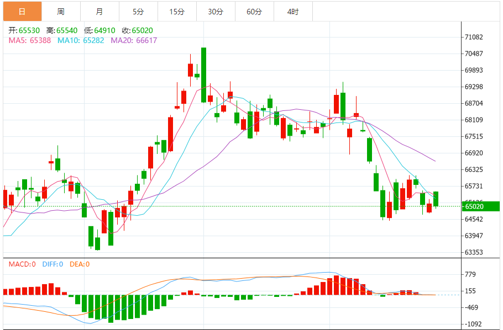Click the MA10: 65282 label
Screen dimensions: 503x330
pyautogui.click(x=81, y=40)
